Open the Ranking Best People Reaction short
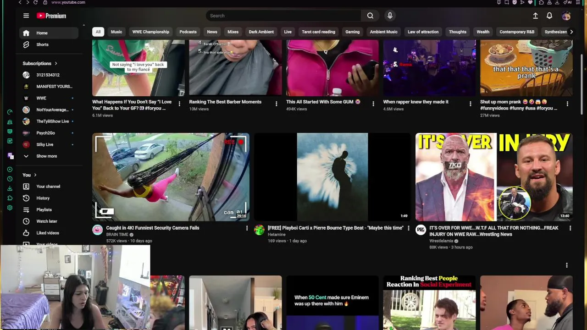The width and height of the screenshot is (587, 330). click(x=429, y=302)
